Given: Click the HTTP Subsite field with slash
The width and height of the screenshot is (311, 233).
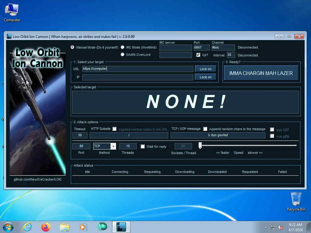Looking at the screenshot, I should [129, 135].
